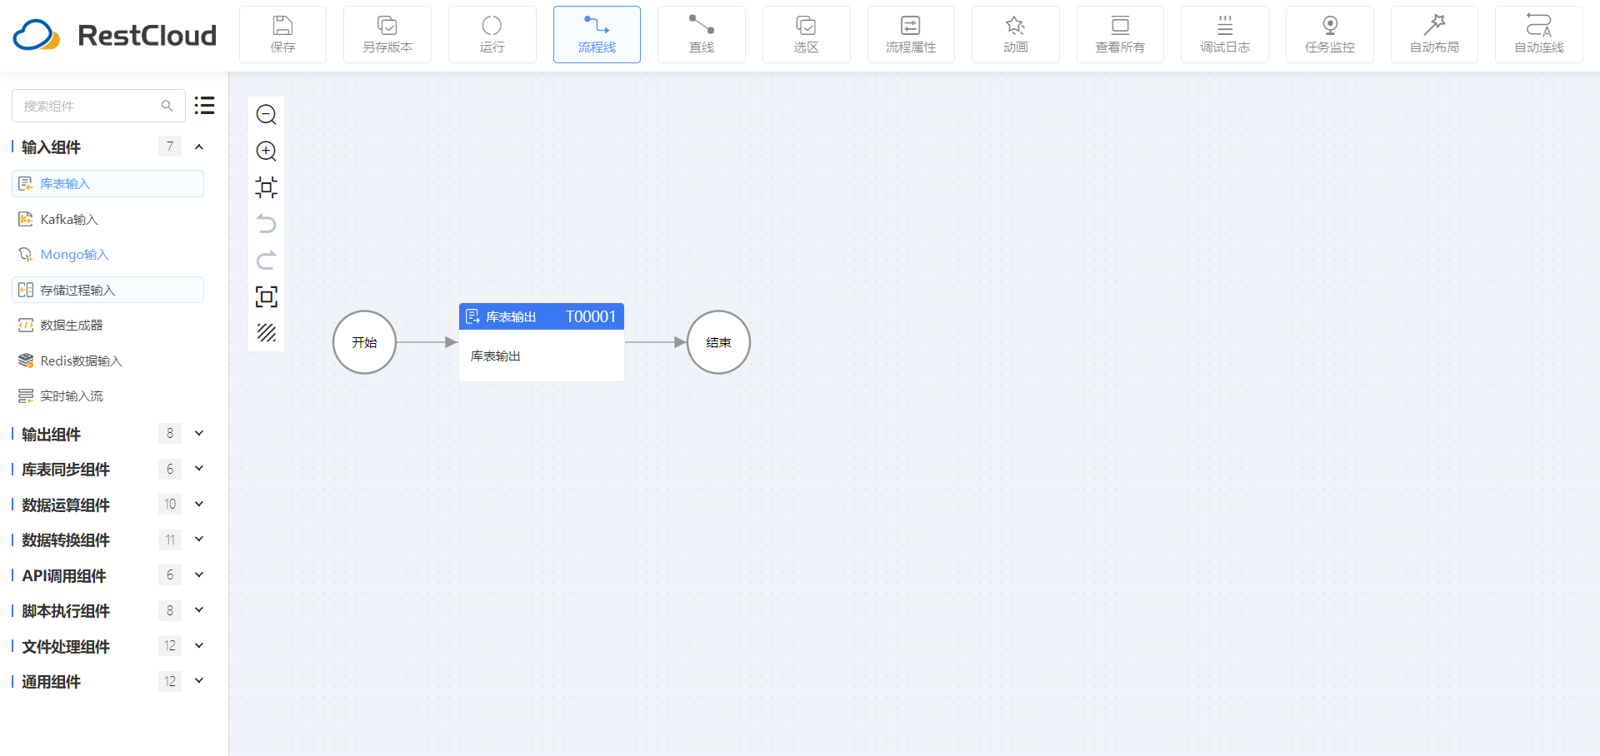Image resolution: width=1600 pixels, height=756 pixels.
Task: Click the 开始 start node
Action: (x=364, y=342)
